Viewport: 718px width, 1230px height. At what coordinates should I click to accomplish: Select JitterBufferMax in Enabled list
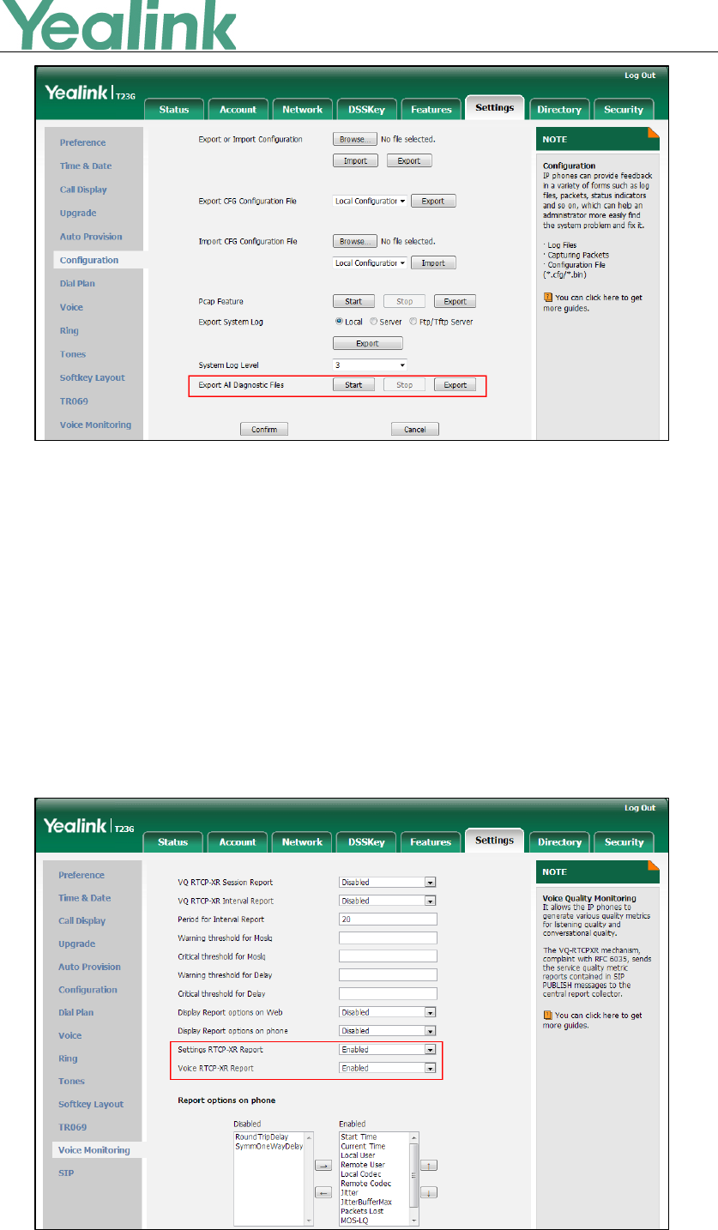coord(366,1202)
